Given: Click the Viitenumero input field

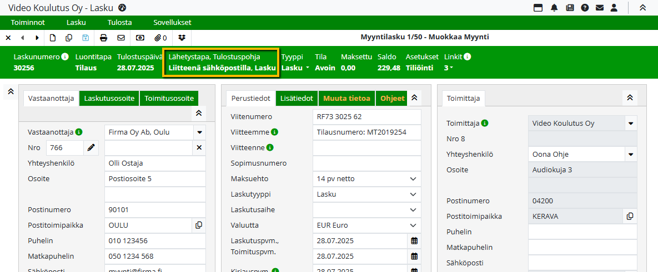Looking at the screenshot, I should [x=366, y=117].
